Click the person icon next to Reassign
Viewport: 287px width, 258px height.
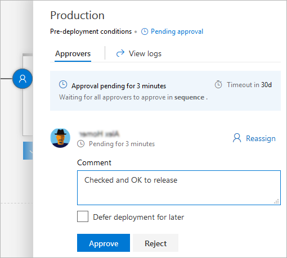[x=237, y=138]
